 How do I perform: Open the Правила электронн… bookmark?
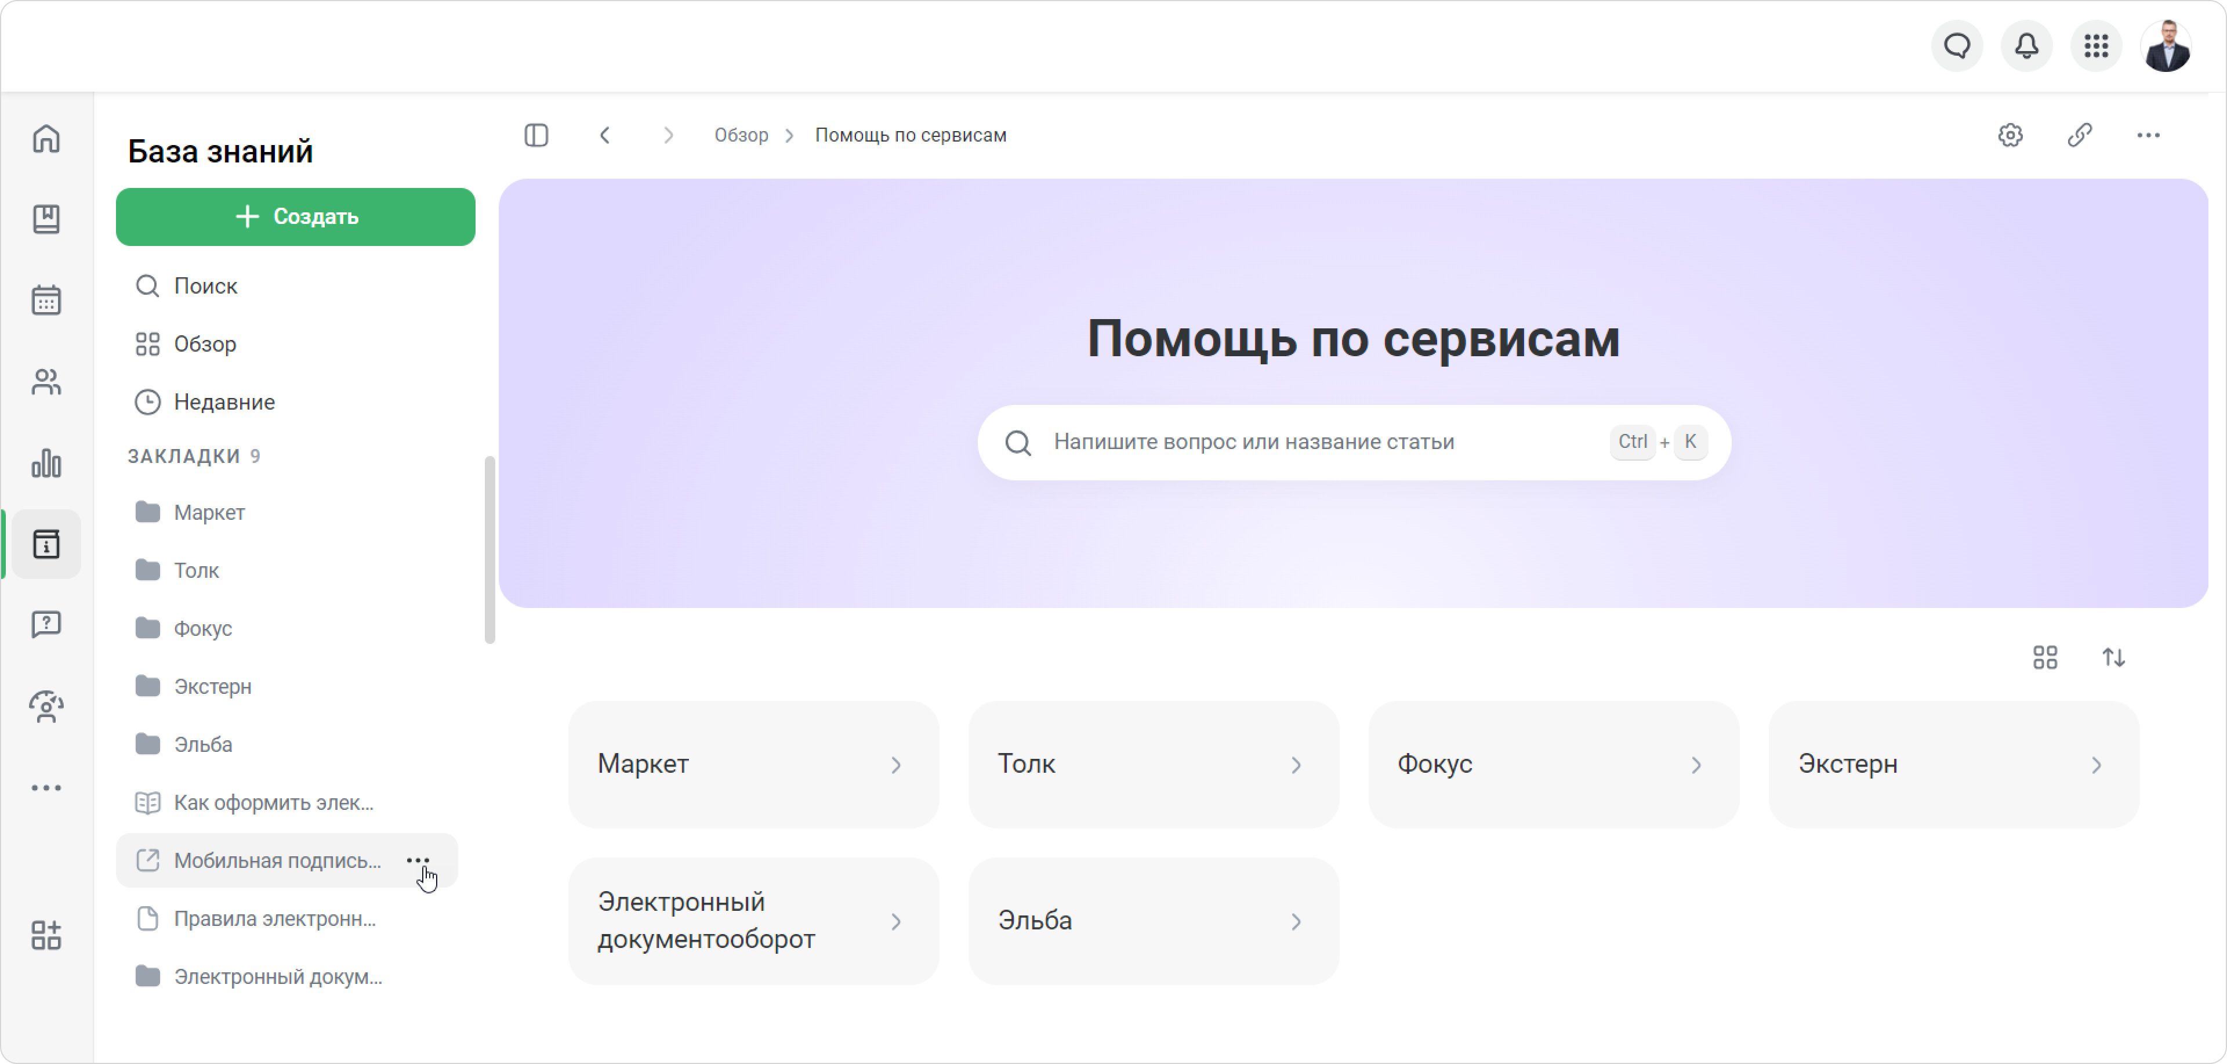(287, 918)
